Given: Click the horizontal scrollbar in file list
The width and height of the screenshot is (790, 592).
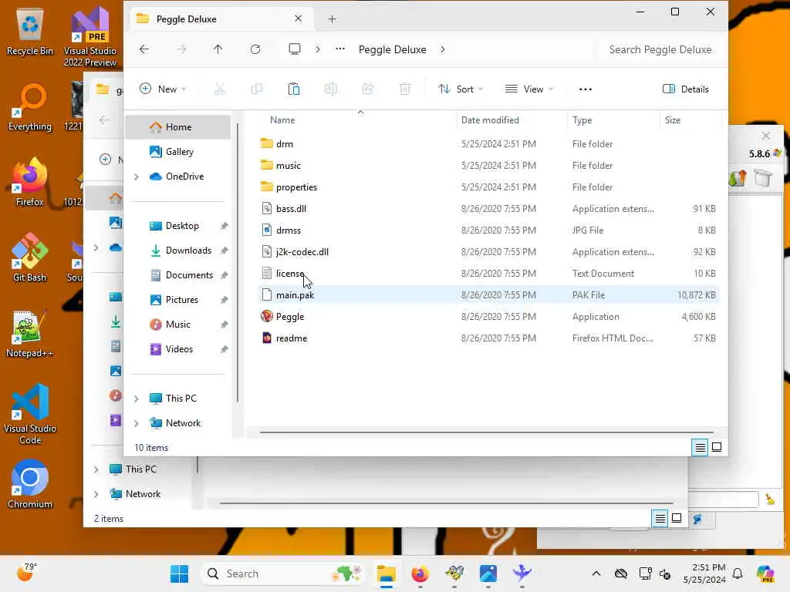Looking at the screenshot, I should pos(487,432).
